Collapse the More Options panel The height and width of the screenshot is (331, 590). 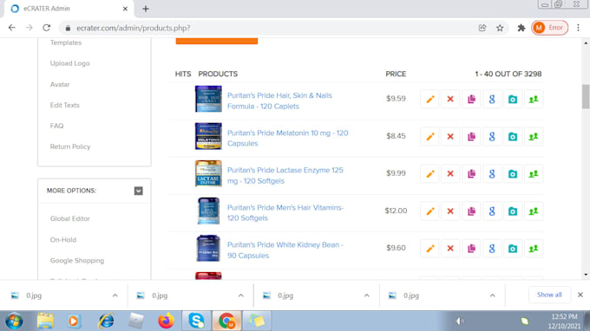139,191
